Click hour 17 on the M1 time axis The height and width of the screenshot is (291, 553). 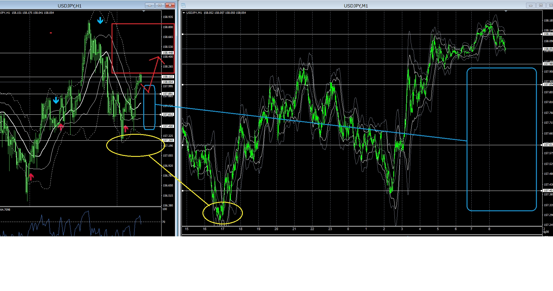click(x=223, y=229)
